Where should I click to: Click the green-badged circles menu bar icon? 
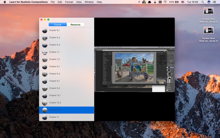click(144, 2)
